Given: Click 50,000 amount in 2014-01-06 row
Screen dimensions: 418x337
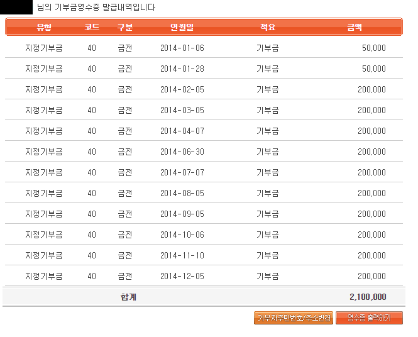Looking at the screenshot, I should pyautogui.click(x=374, y=48).
